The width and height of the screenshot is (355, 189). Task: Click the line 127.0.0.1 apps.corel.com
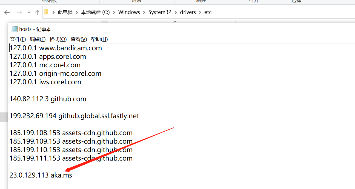(x=48, y=57)
